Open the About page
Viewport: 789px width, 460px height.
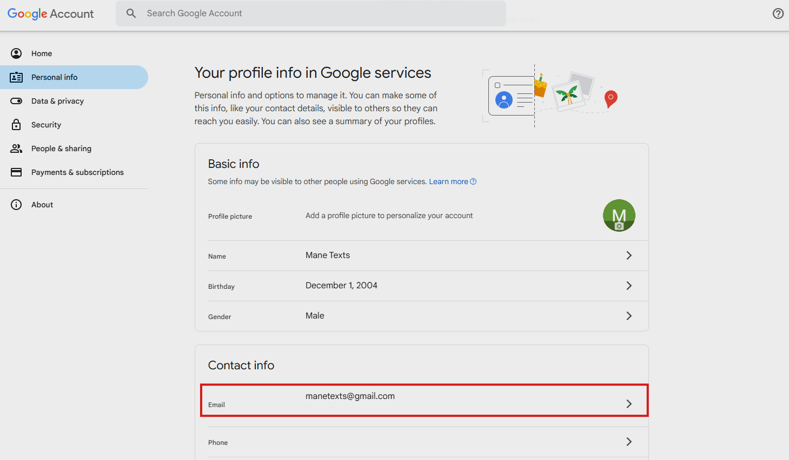[74, 205]
